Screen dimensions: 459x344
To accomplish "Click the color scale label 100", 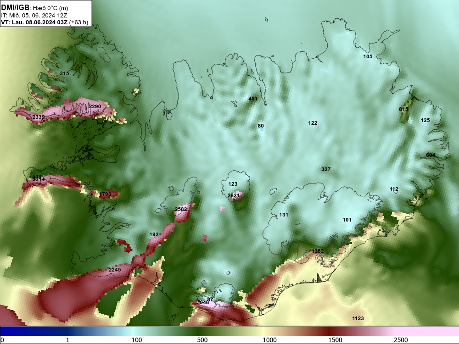I will pos(137,340).
